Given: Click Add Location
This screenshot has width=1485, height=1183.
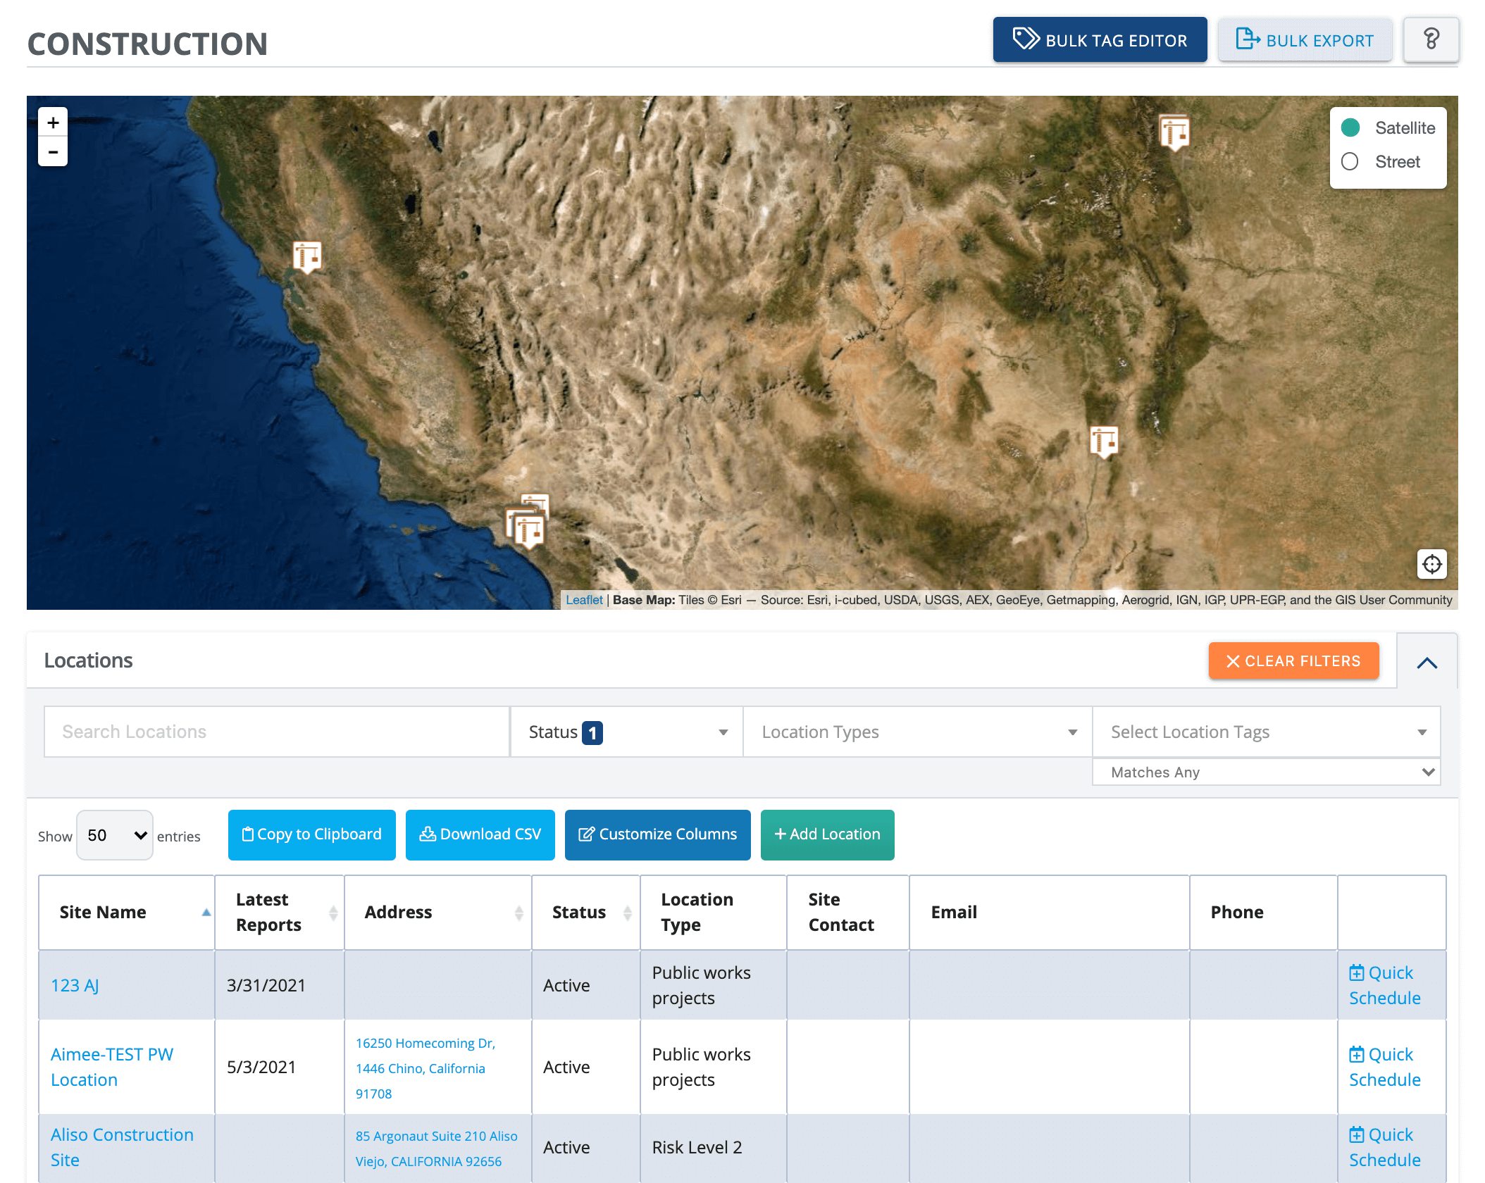Looking at the screenshot, I should [827, 834].
